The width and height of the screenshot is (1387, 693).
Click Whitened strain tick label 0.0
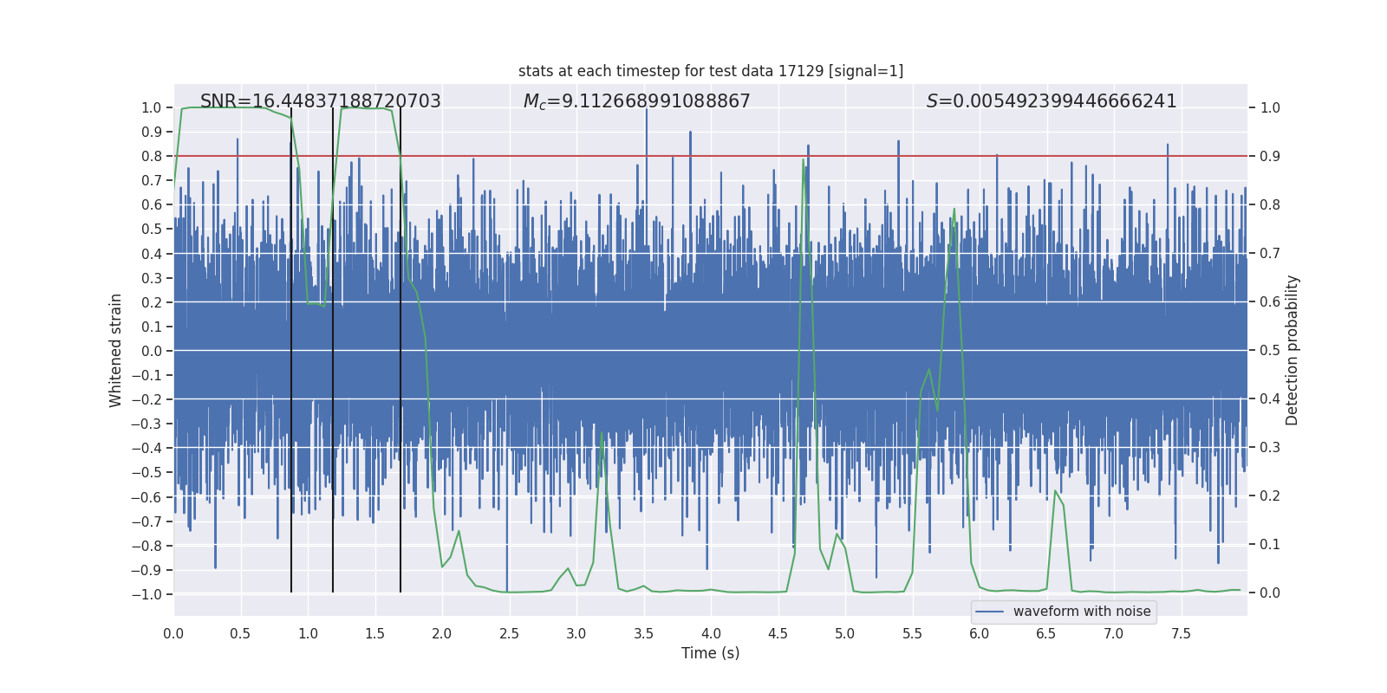point(152,351)
